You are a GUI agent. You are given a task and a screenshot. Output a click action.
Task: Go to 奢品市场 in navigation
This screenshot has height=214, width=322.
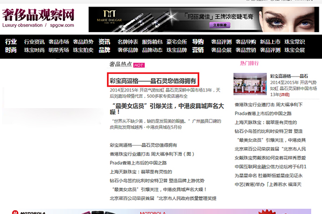(58, 42)
